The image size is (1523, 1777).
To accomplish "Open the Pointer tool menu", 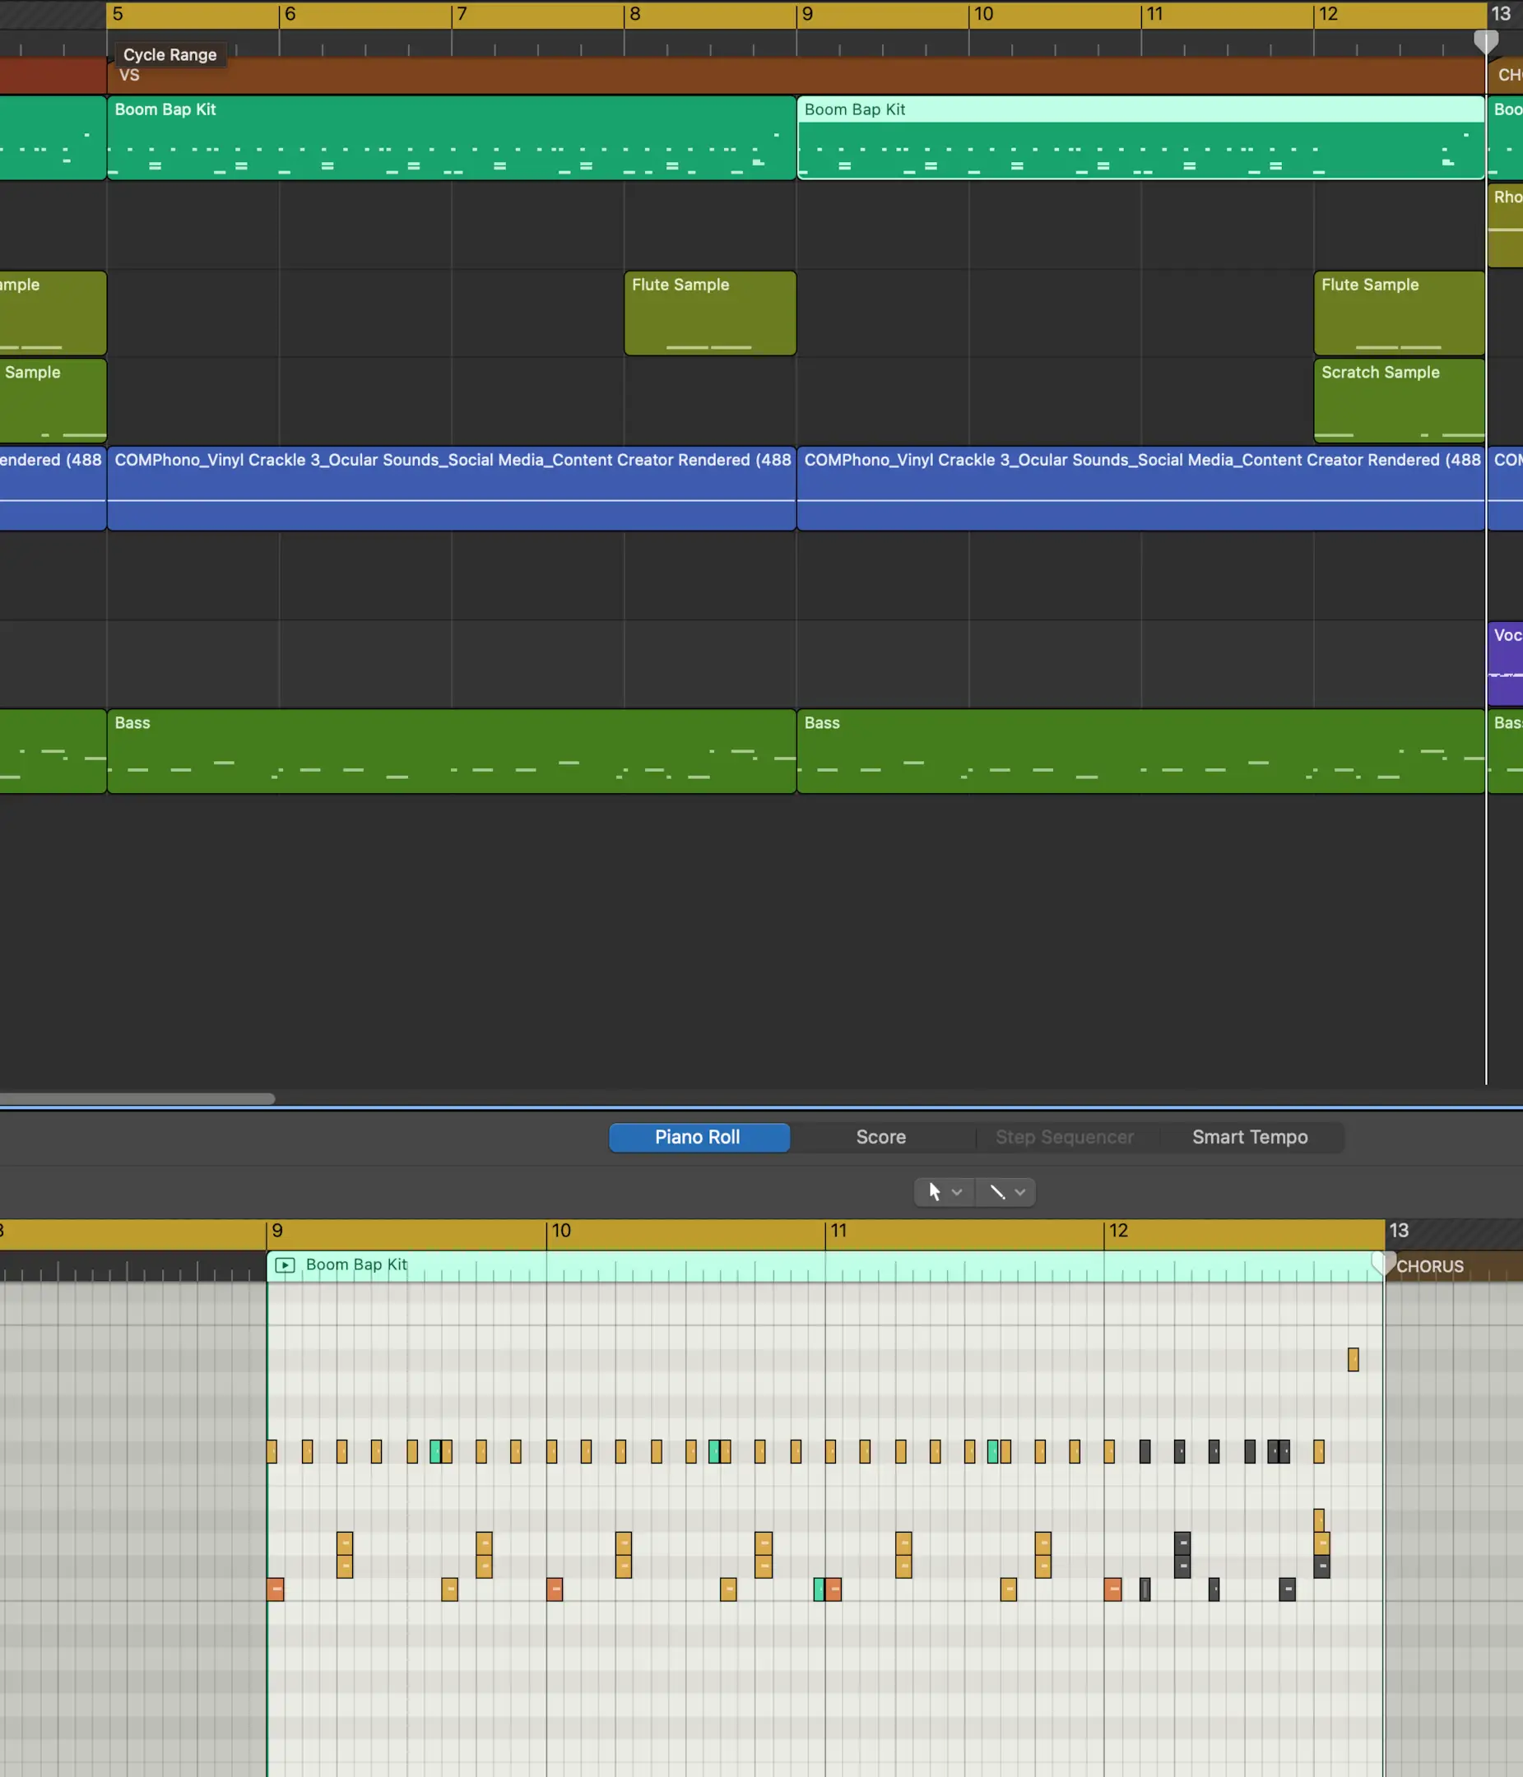I will pos(944,1191).
